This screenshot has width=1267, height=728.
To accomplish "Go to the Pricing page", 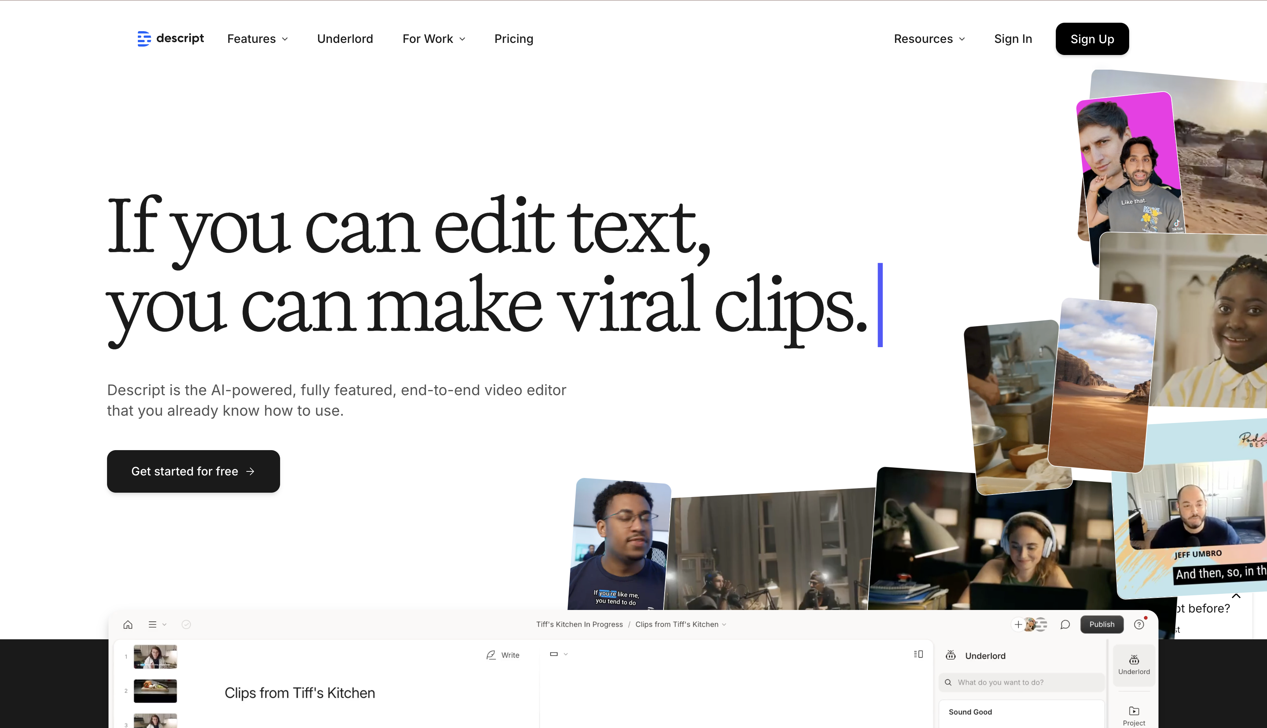I will click(514, 39).
